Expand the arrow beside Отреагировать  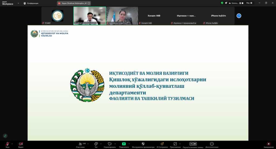click(115, 144)
